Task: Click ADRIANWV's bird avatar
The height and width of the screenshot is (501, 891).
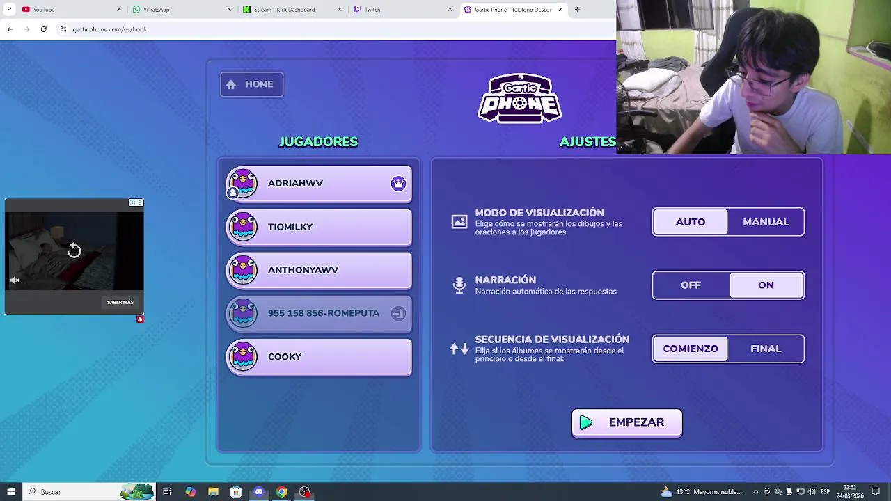Action: pyautogui.click(x=243, y=183)
